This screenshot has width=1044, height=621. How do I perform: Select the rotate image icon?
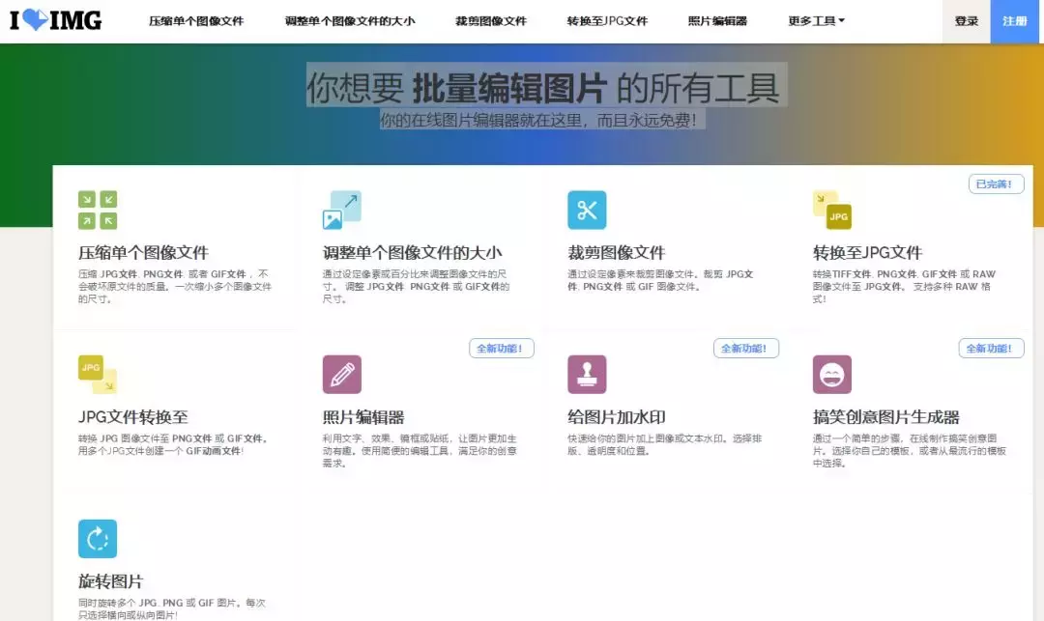[98, 539]
